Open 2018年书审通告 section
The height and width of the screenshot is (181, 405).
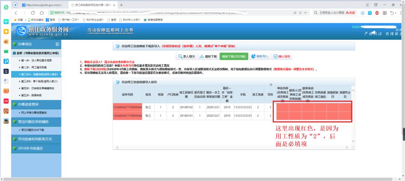tap(36, 148)
